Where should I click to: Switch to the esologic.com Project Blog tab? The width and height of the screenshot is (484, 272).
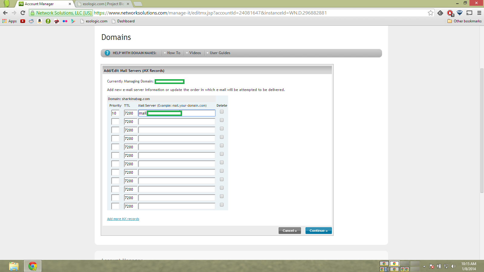point(103,4)
